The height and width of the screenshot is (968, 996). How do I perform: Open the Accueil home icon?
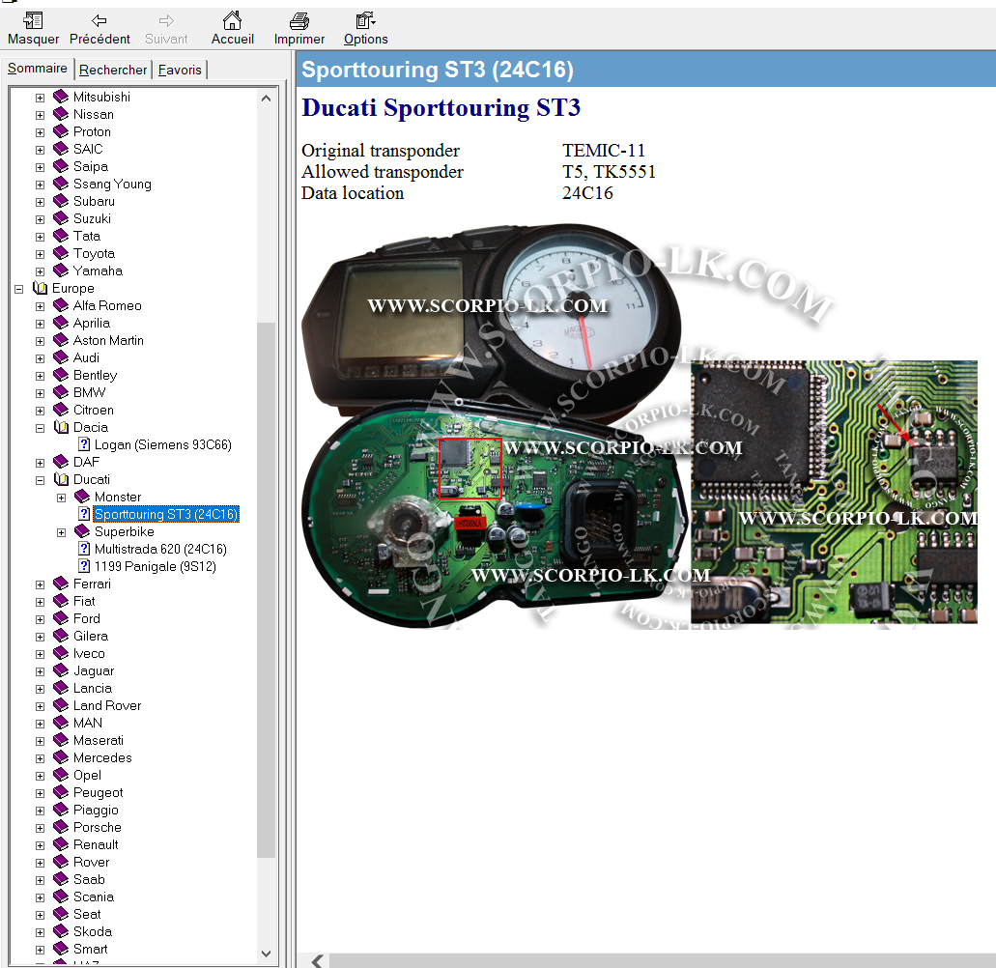pyautogui.click(x=232, y=21)
